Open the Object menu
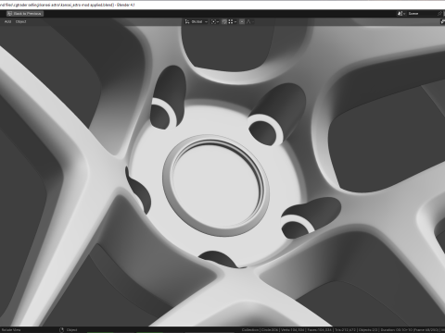 [x=20, y=22]
